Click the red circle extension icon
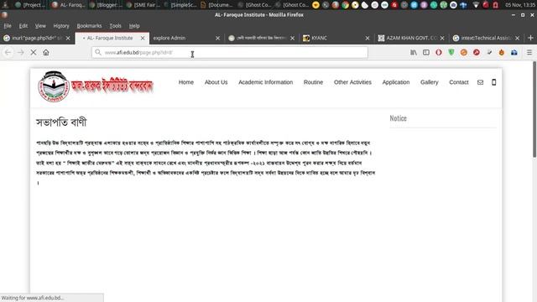 pos(439,52)
